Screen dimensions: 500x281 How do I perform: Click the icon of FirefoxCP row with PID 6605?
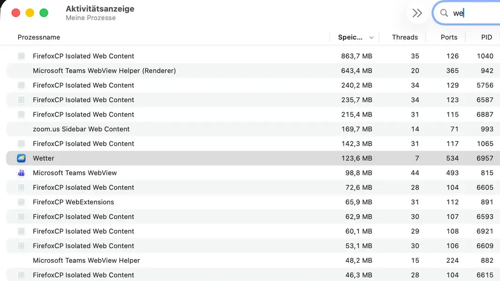(22, 187)
